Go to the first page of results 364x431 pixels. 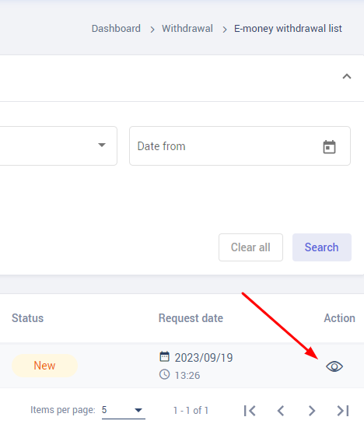click(x=250, y=411)
